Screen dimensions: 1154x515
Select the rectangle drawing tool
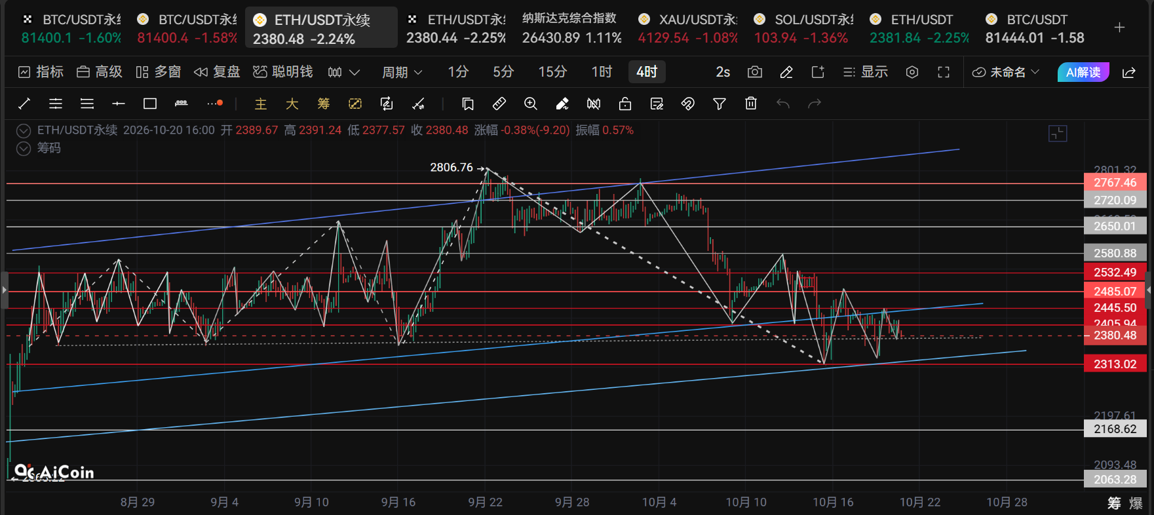coord(150,104)
